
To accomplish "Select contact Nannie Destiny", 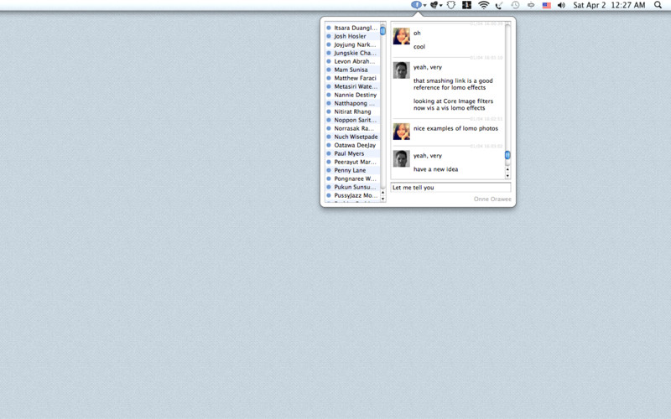I will 352,95.
